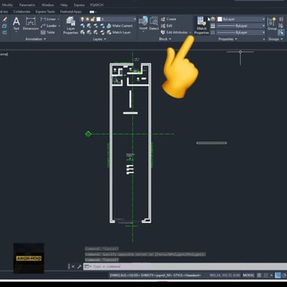Viewport: 287px width, 287px height.
Task: Click the linetype icon in Properties panel
Action: 213,32
